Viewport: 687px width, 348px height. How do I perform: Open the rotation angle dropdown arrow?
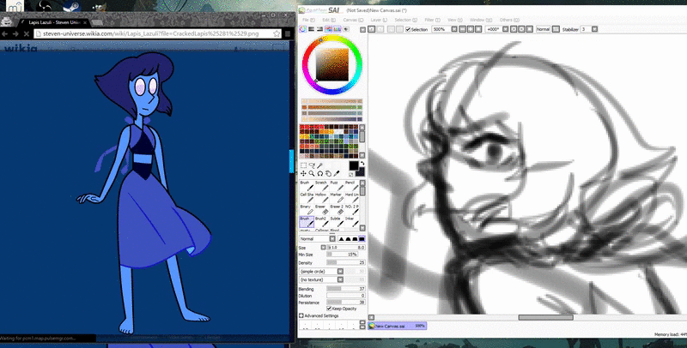tap(505, 29)
